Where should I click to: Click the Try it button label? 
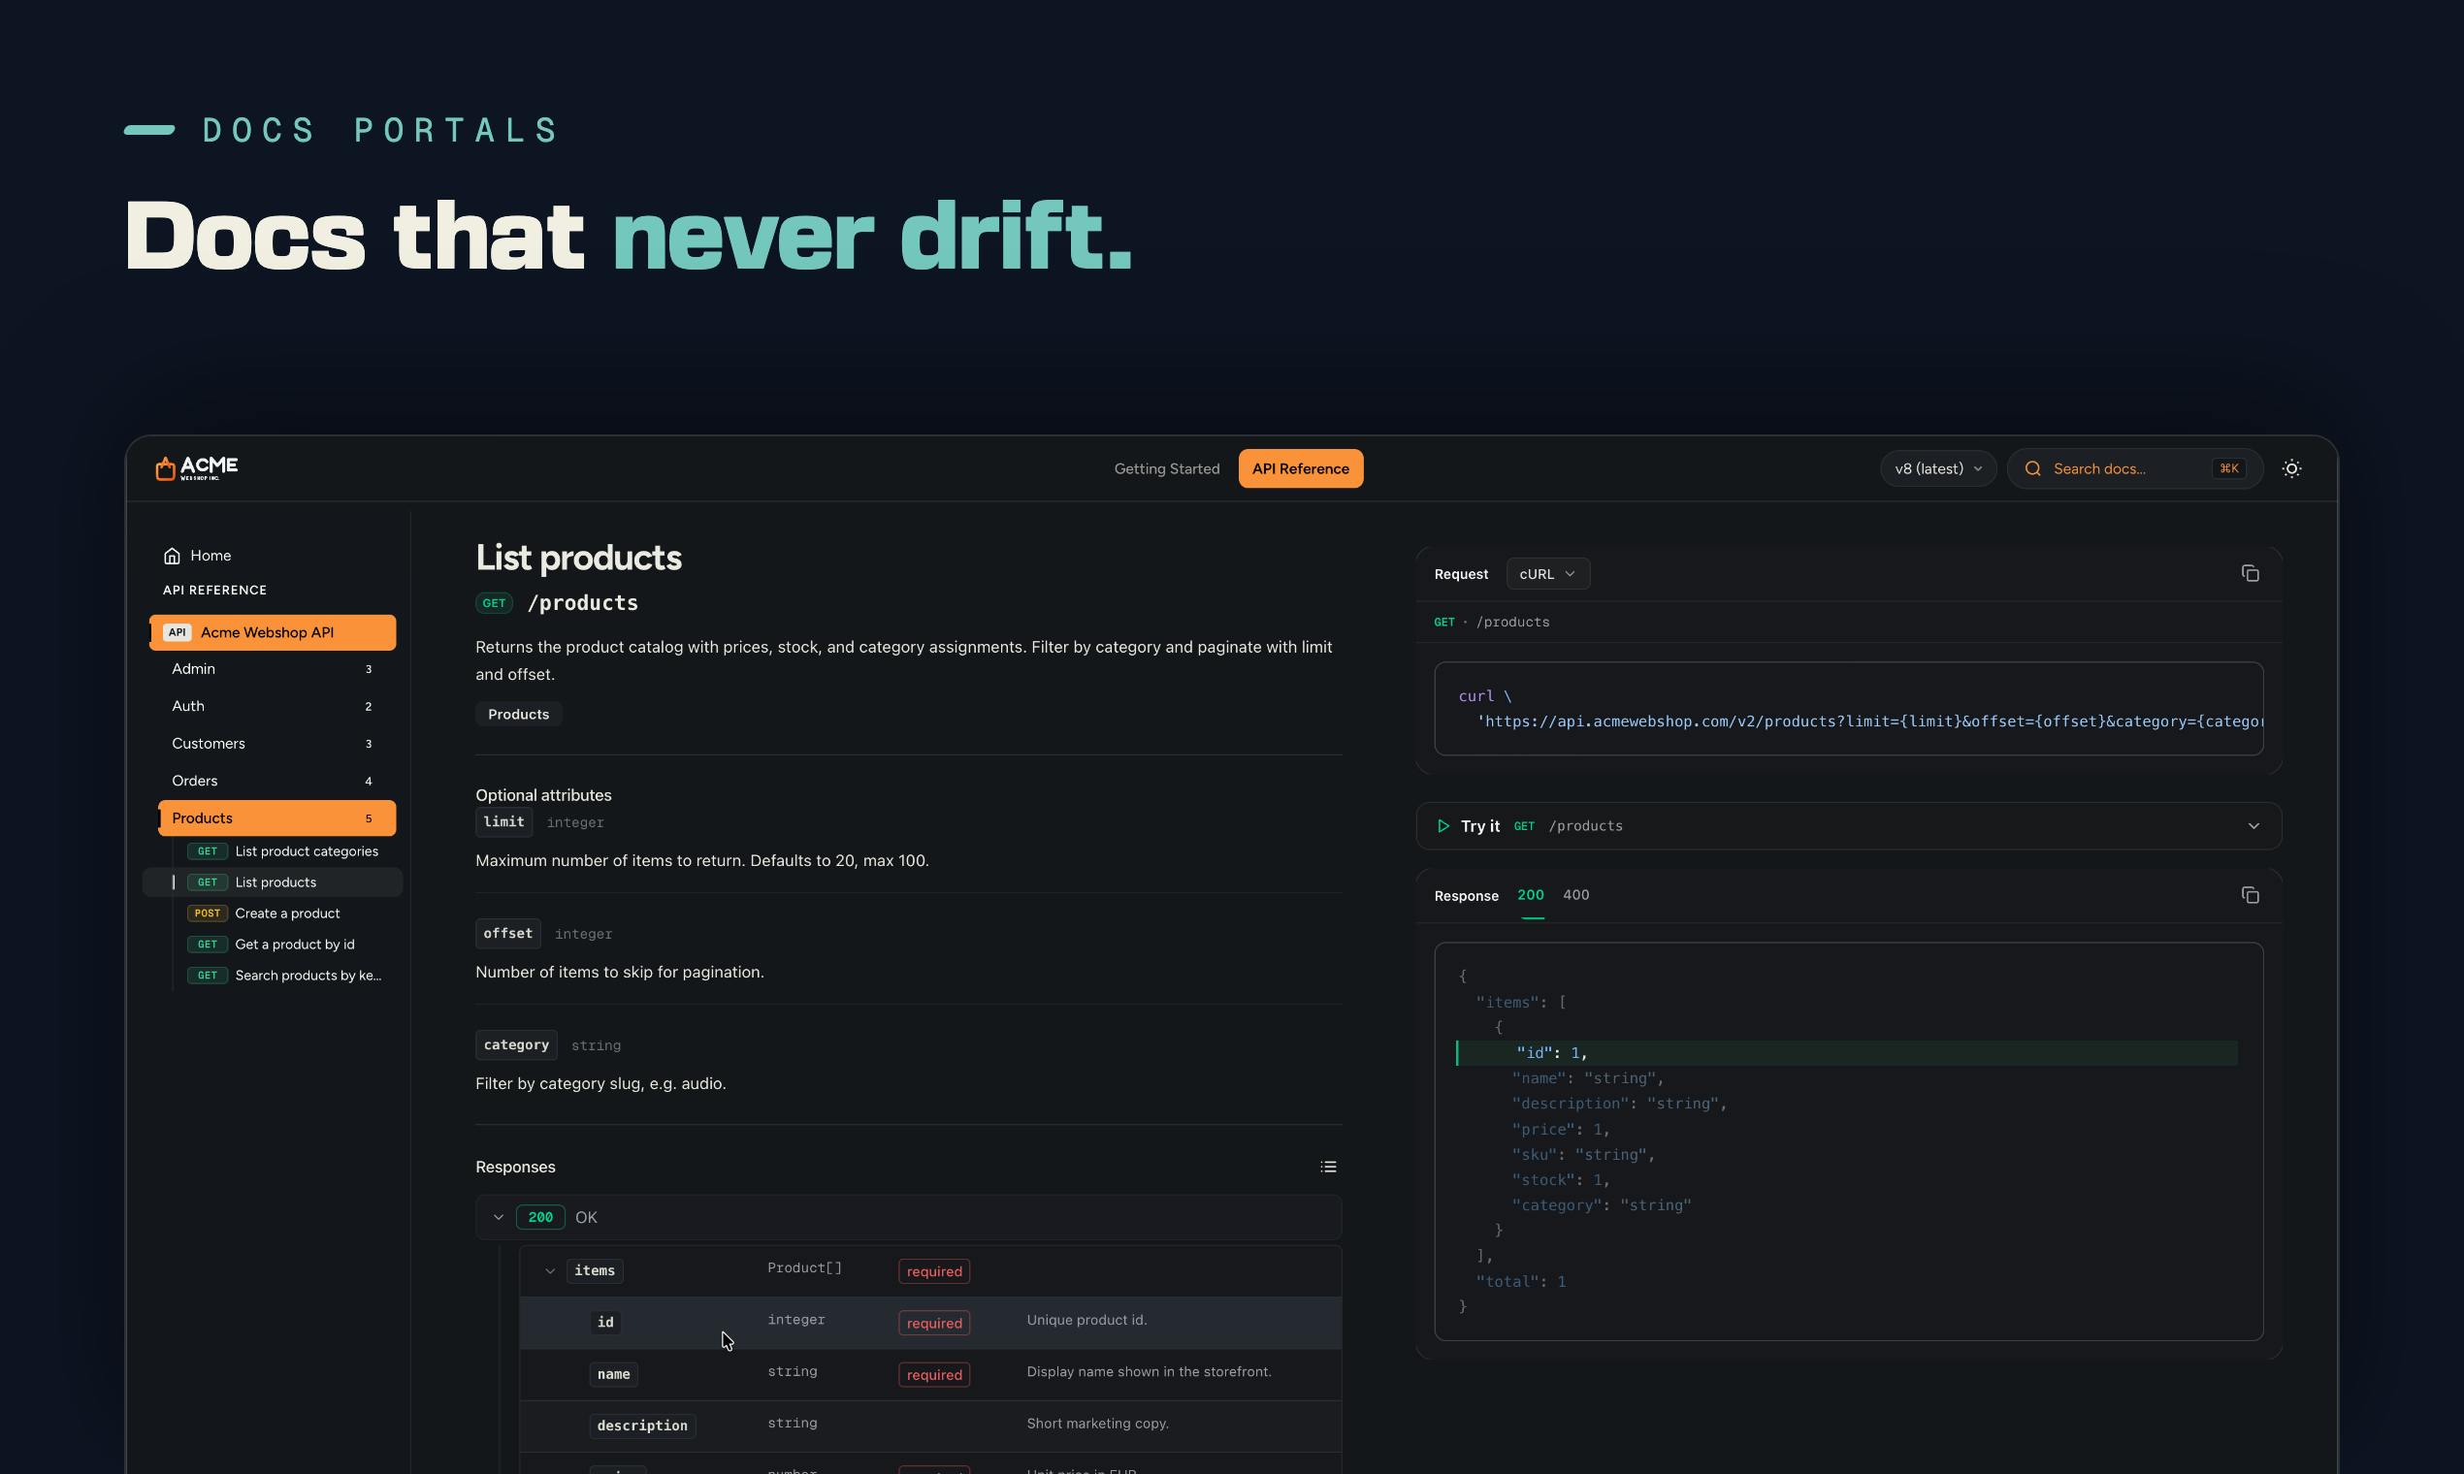pos(1480,826)
